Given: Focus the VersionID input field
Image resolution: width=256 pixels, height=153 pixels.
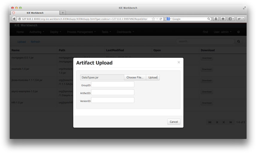Looking at the screenshot, I should coord(113,100).
